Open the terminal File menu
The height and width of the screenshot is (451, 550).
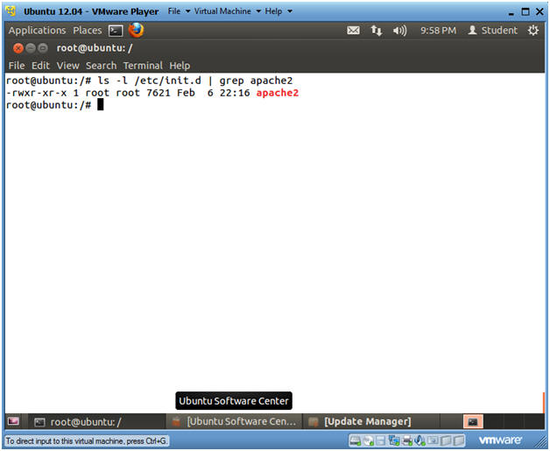click(x=17, y=66)
